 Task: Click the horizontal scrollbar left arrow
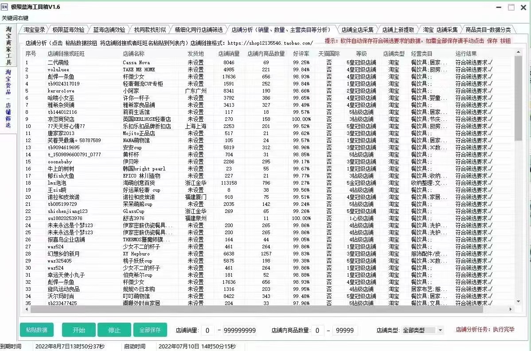(26, 309)
